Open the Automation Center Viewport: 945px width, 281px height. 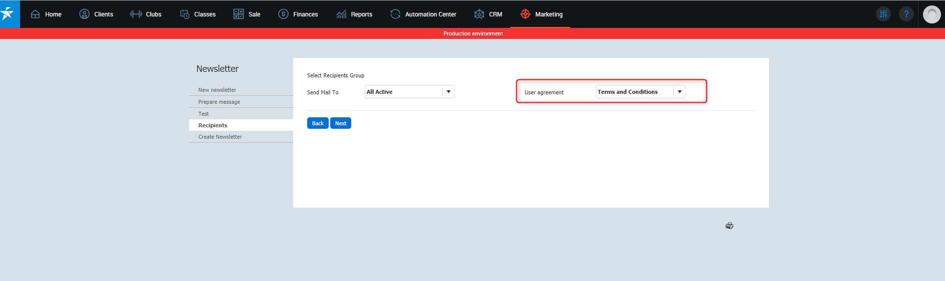pyautogui.click(x=423, y=14)
